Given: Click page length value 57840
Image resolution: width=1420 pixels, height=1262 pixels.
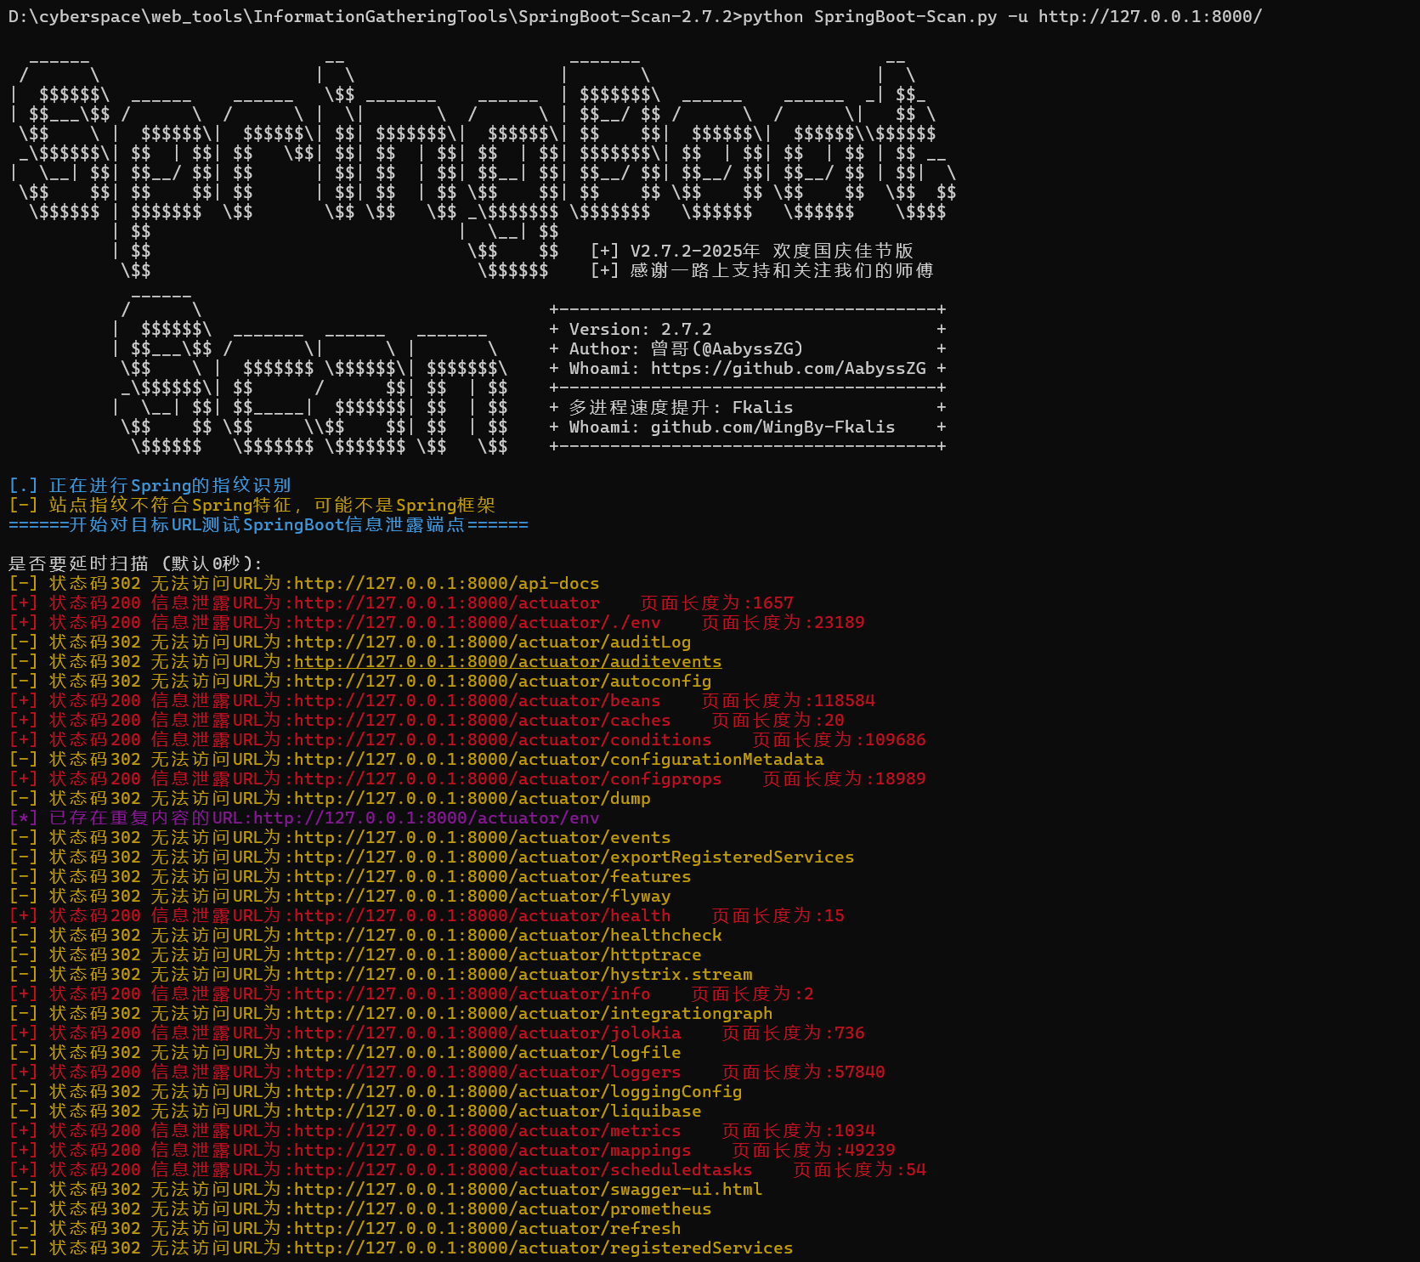Looking at the screenshot, I should pyautogui.click(x=860, y=1072).
